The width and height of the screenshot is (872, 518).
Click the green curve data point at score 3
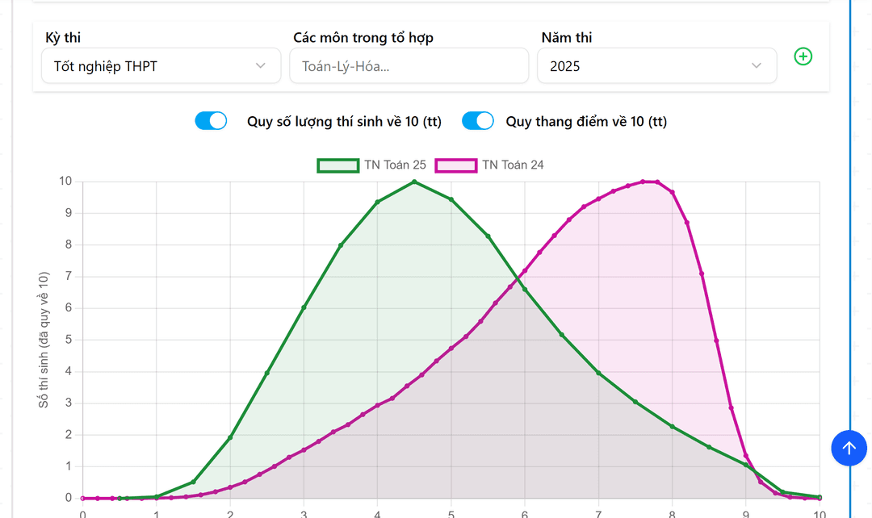click(x=304, y=307)
